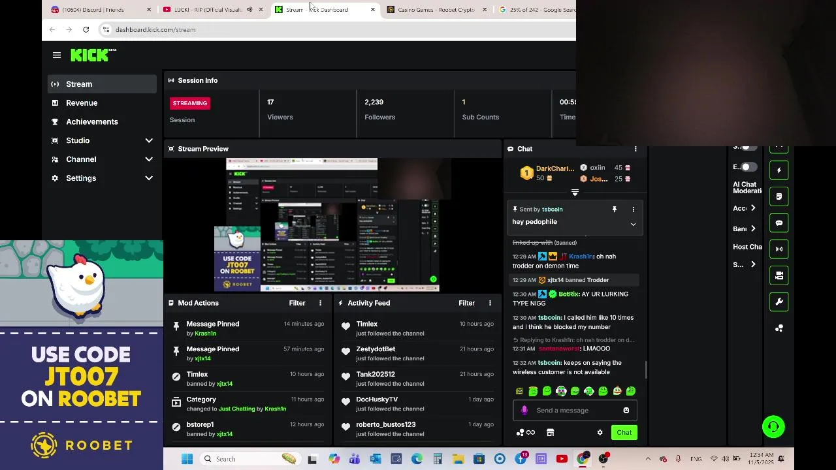Click the Stream Preview thumbnail
Viewport: 836px width, 470px height.
click(x=332, y=225)
